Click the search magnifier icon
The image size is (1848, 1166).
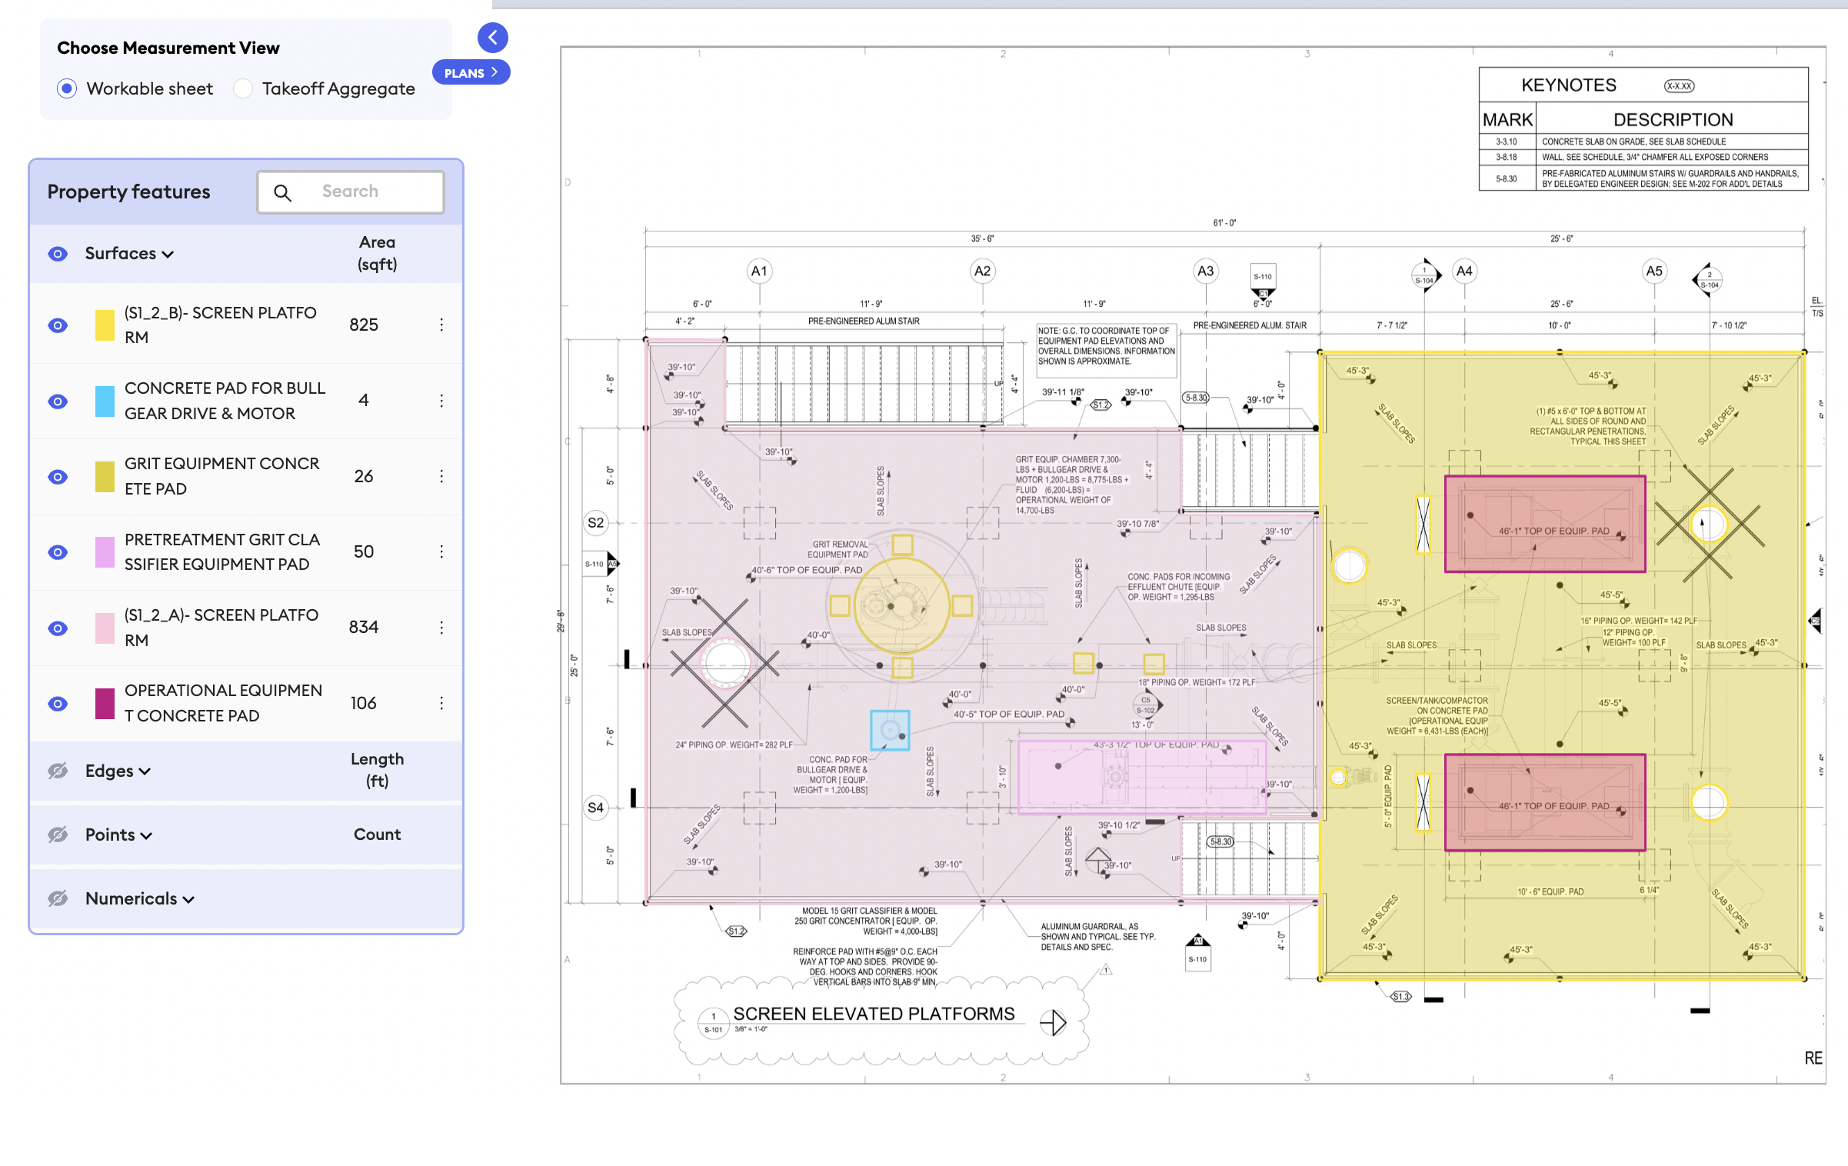[283, 192]
